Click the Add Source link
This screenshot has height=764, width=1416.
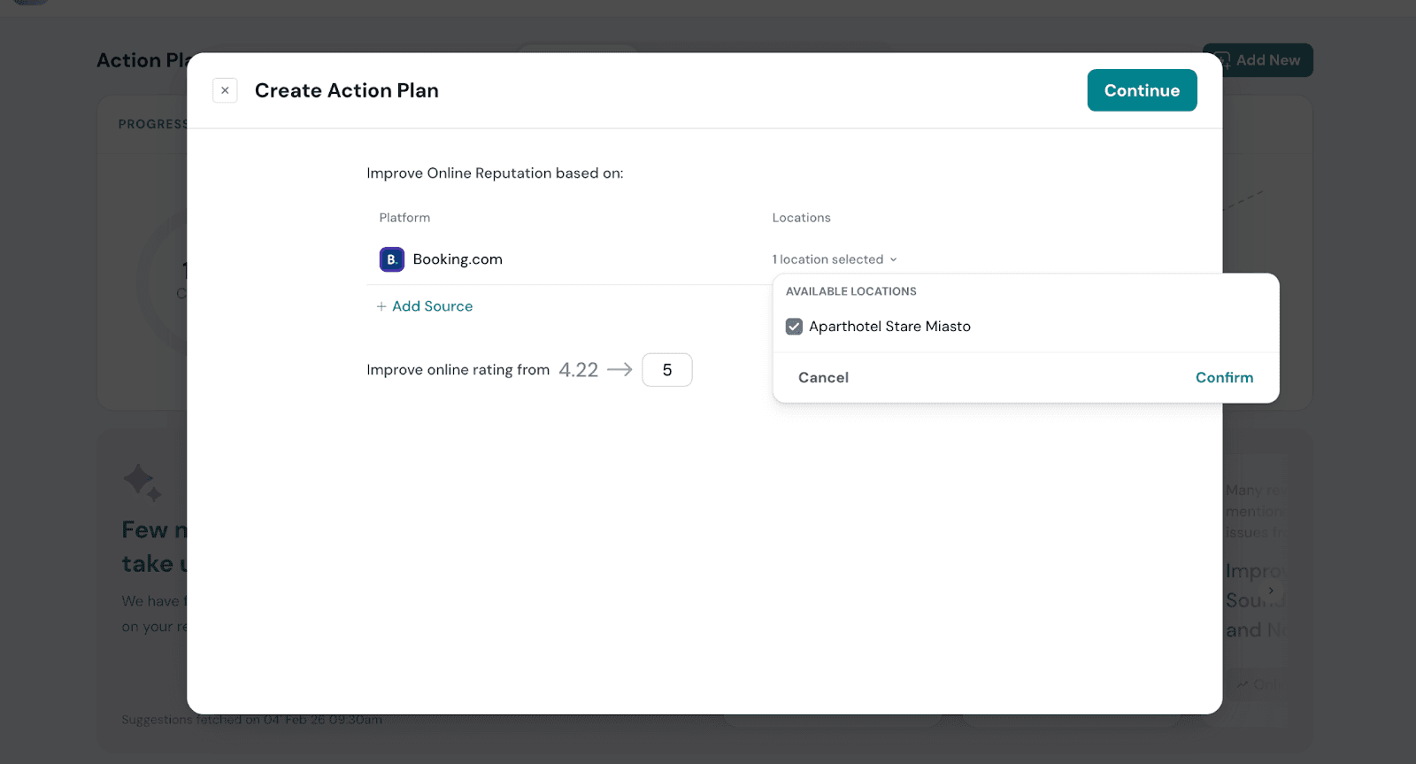coord(432,306)
